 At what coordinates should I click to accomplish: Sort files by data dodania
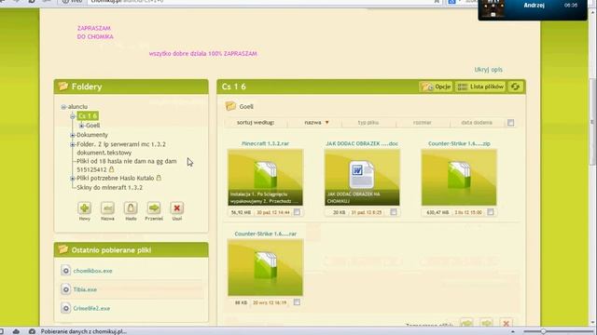coord(477,123)
